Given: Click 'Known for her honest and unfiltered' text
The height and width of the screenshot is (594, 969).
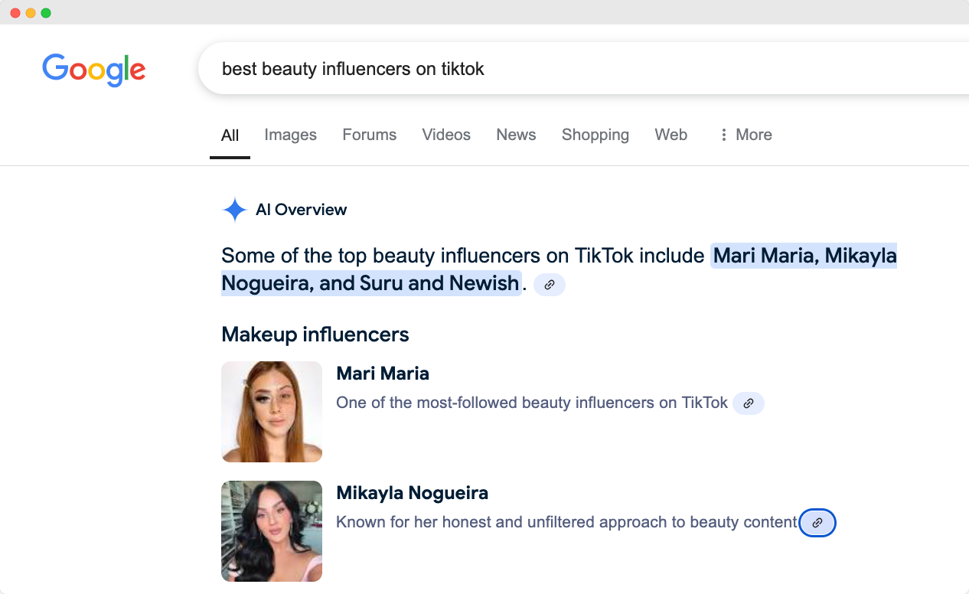Looking at the screenshot, I should [x=566, y=522].
